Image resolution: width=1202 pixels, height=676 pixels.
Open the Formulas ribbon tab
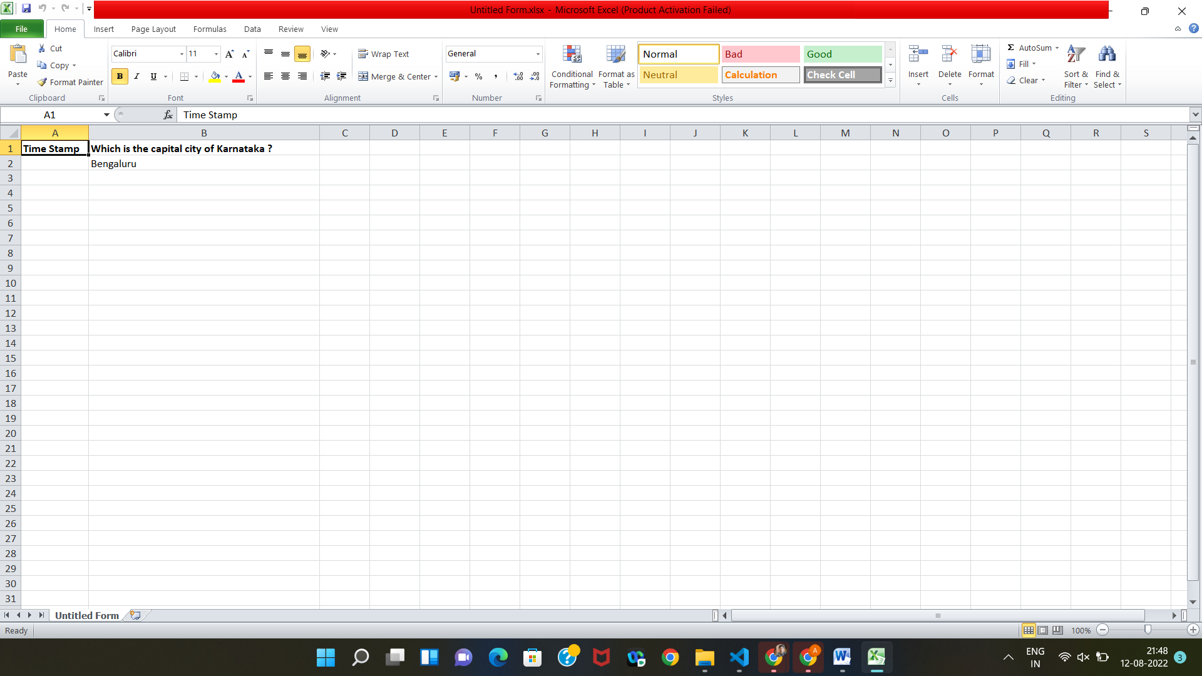210,29
